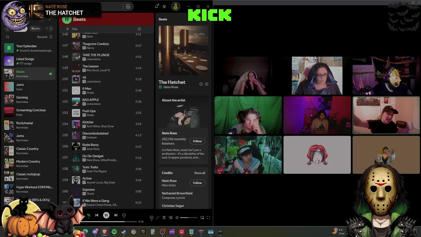
Task: Filter library by the 'By you' chip
Action: 36,29
